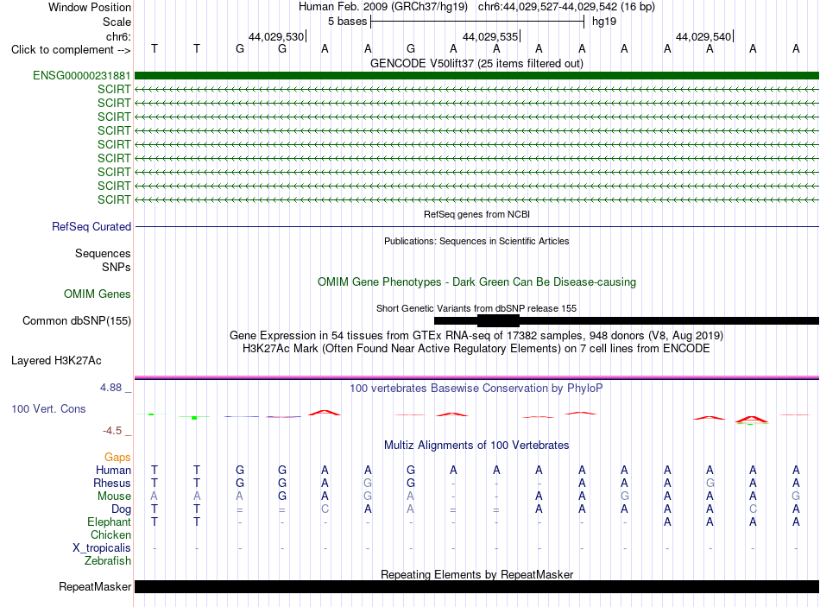820x607 pixels.
Task: Click the 'Gene Expression in 54 tissues' title
Action: click(x=476, y=335)
